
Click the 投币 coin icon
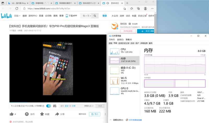[x=27, y=114]
